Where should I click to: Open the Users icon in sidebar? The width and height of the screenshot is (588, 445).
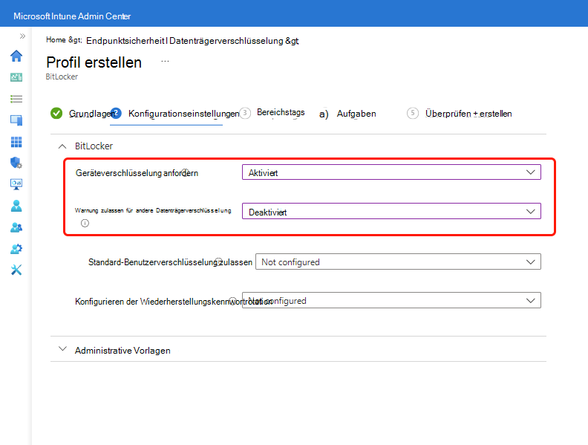[x=16, y=206]
